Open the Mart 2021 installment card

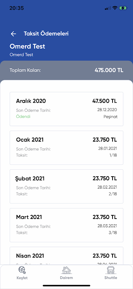tap(66, 225)
